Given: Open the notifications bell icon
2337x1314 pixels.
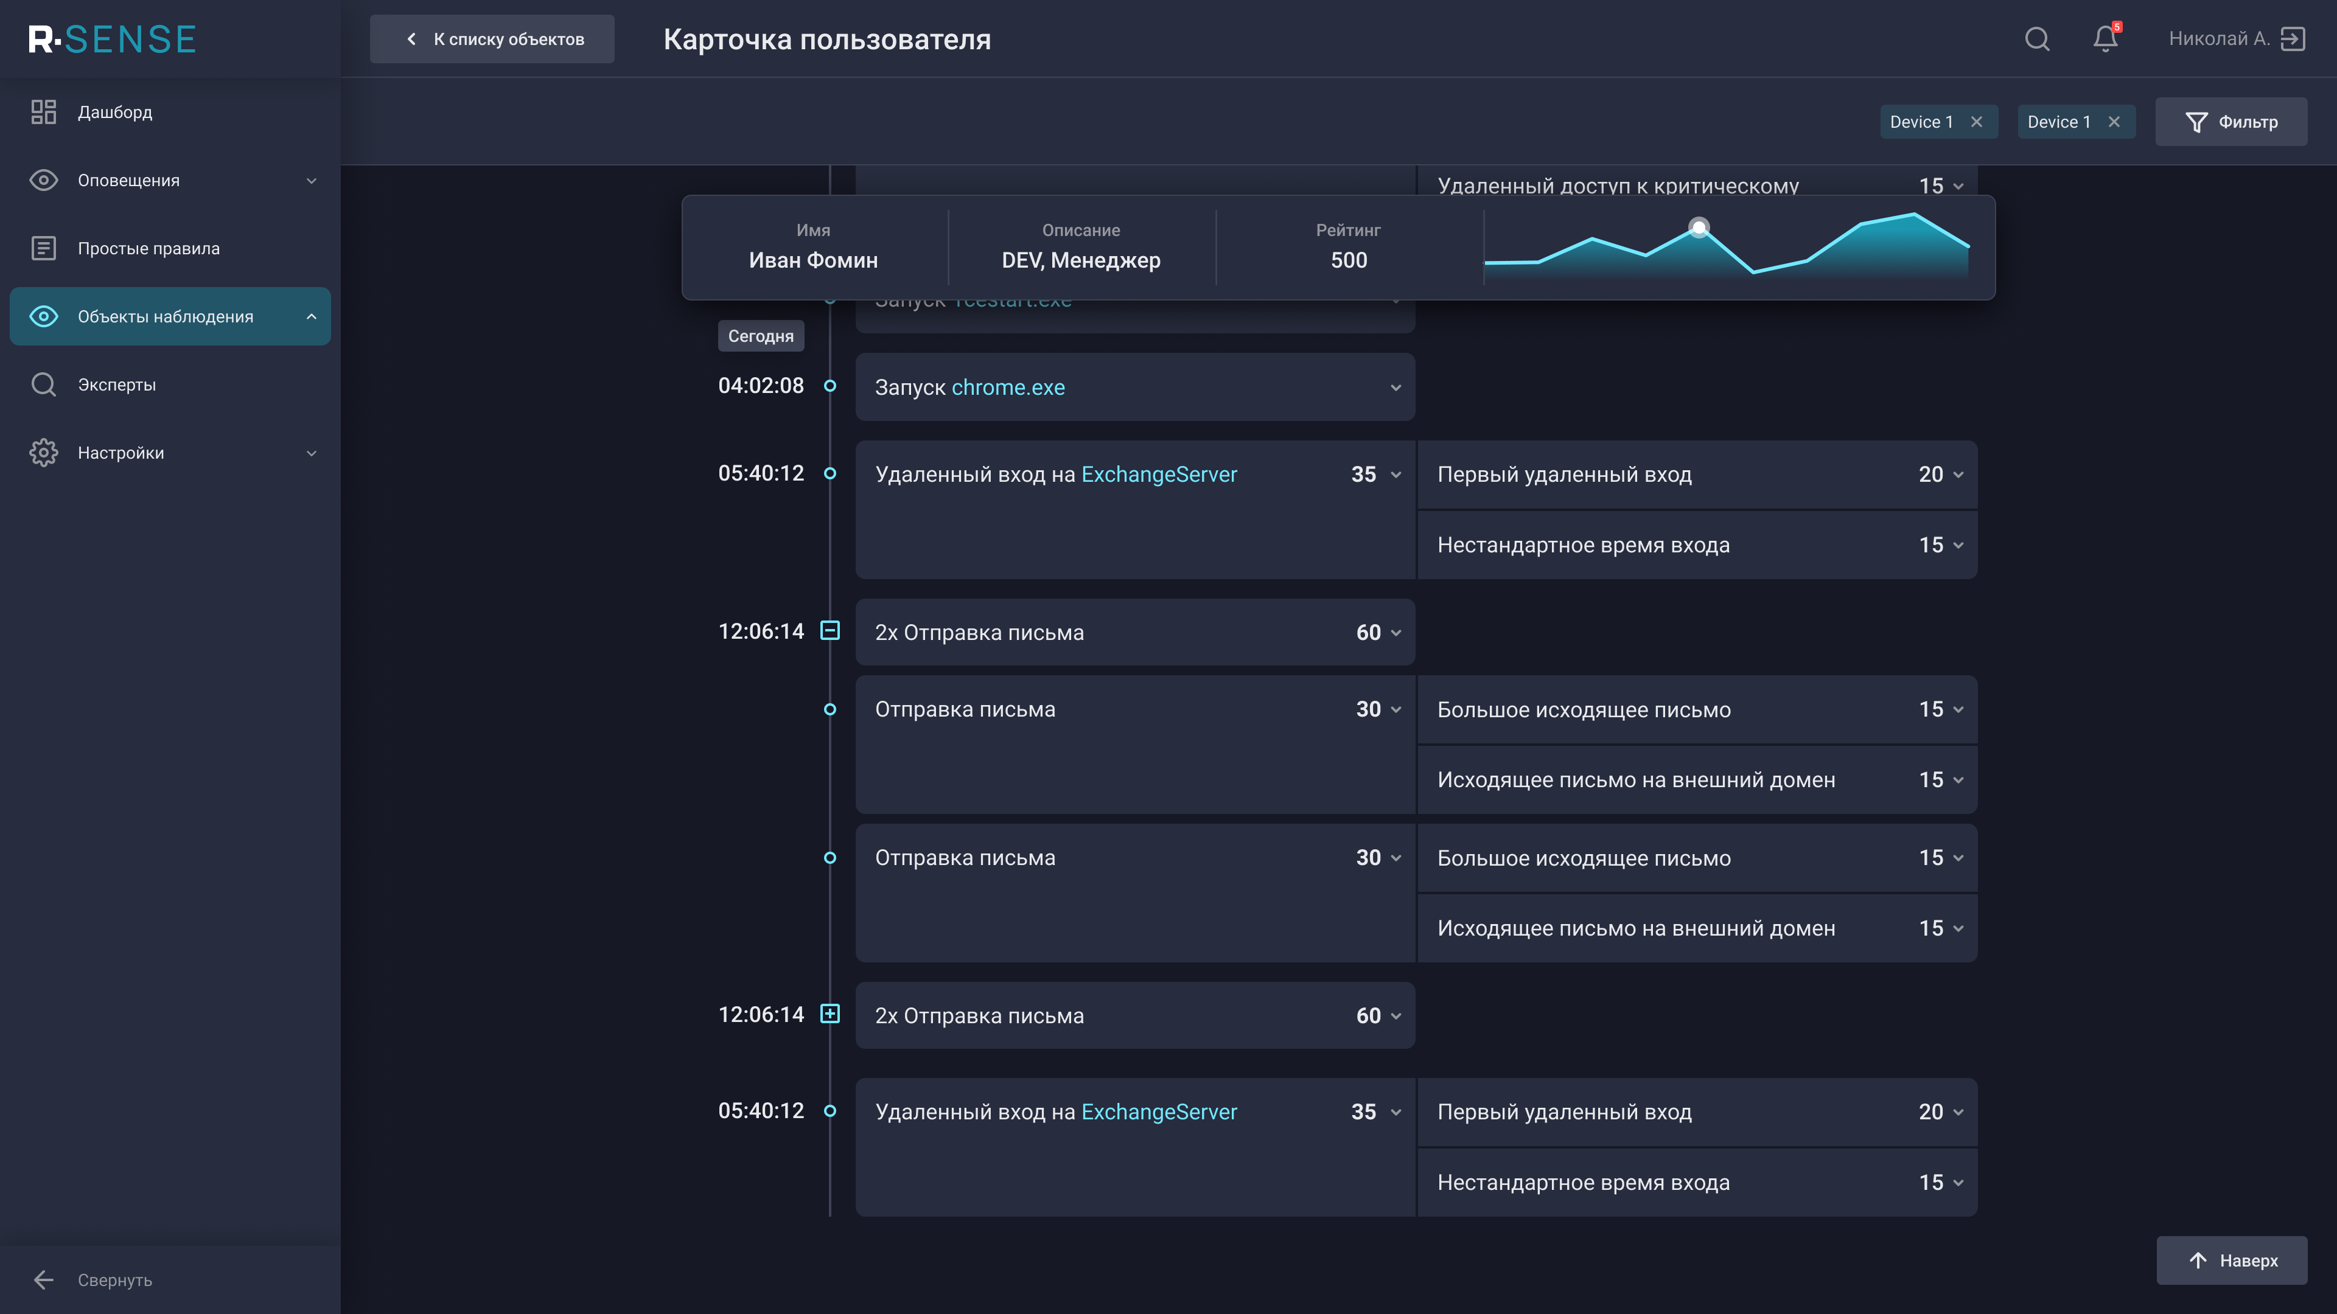Looking at the screenshot, I should coord(2105,39).
